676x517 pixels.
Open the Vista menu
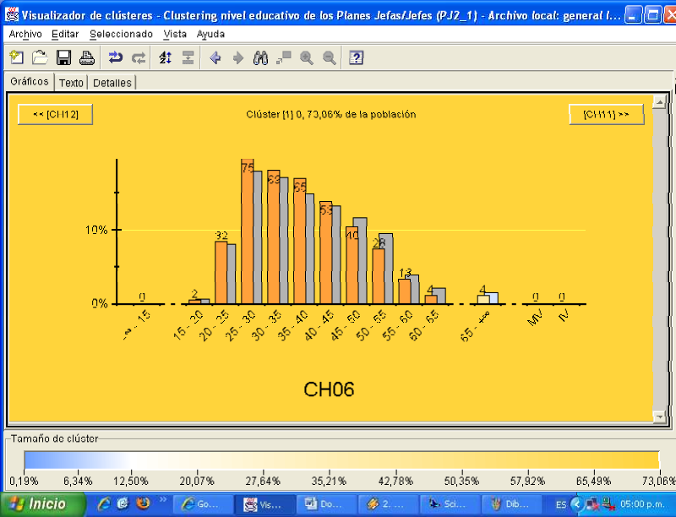pos(175,34)
